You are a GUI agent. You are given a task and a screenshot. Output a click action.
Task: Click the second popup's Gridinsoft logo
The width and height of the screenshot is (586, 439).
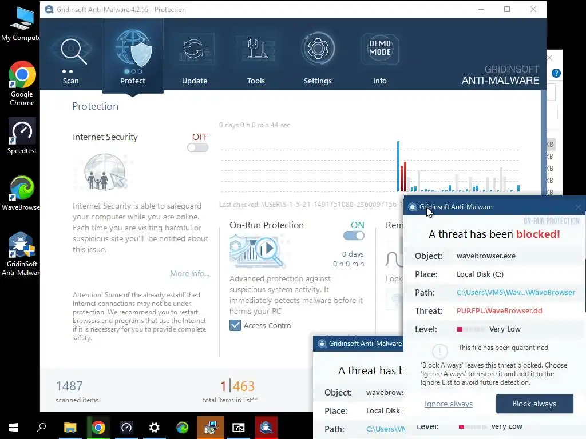322,344
